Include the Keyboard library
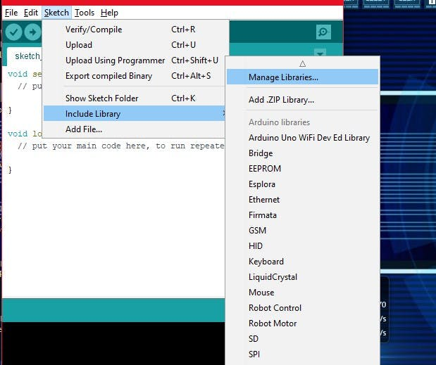This screenshot has height=365, width=436. tap(303, 262)
